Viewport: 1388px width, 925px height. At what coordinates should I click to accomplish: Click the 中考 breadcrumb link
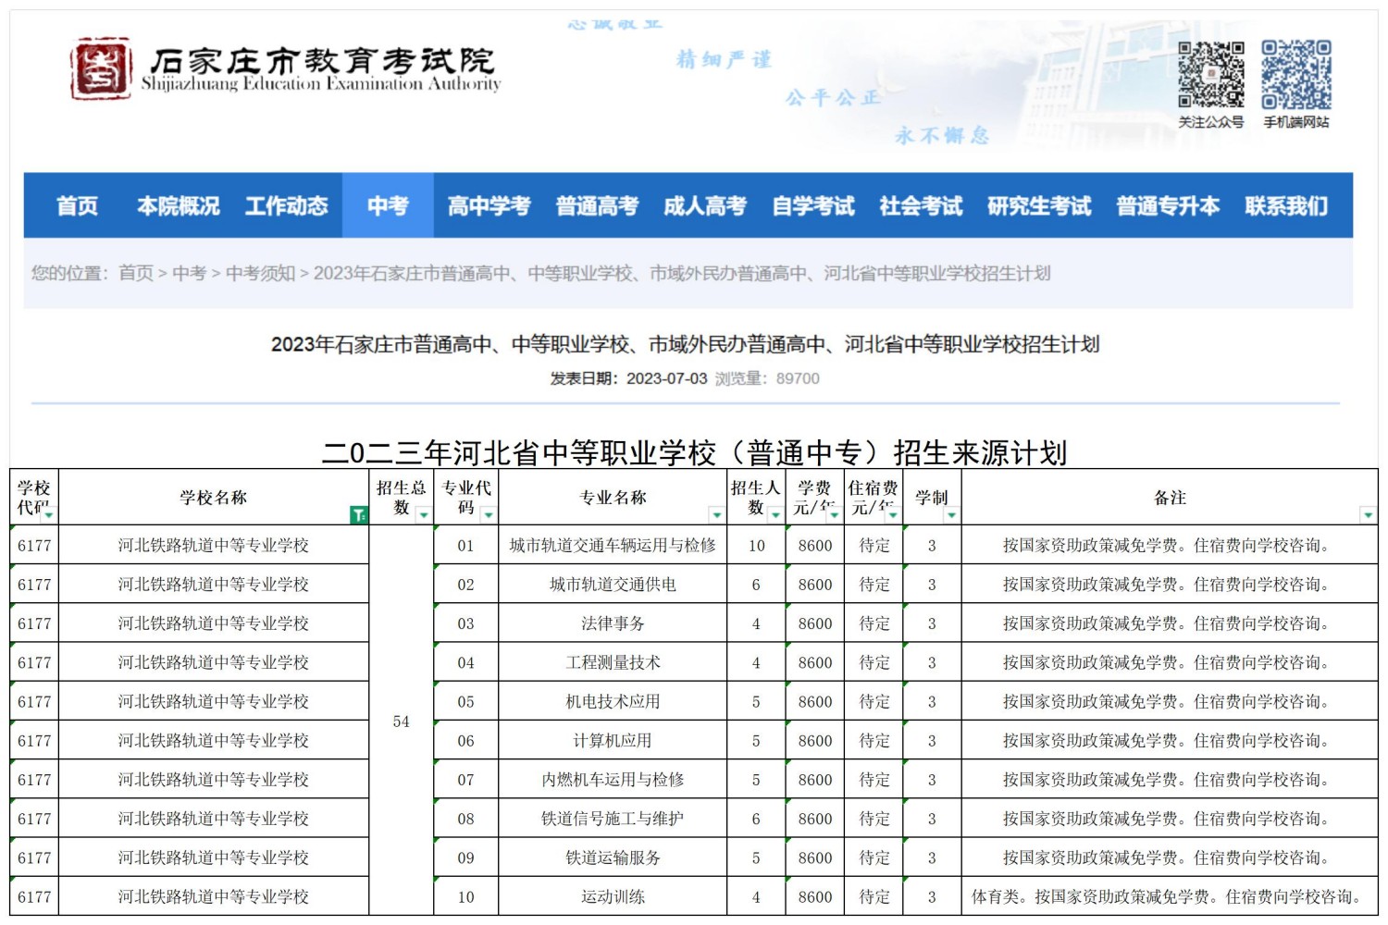click(190, 273)
